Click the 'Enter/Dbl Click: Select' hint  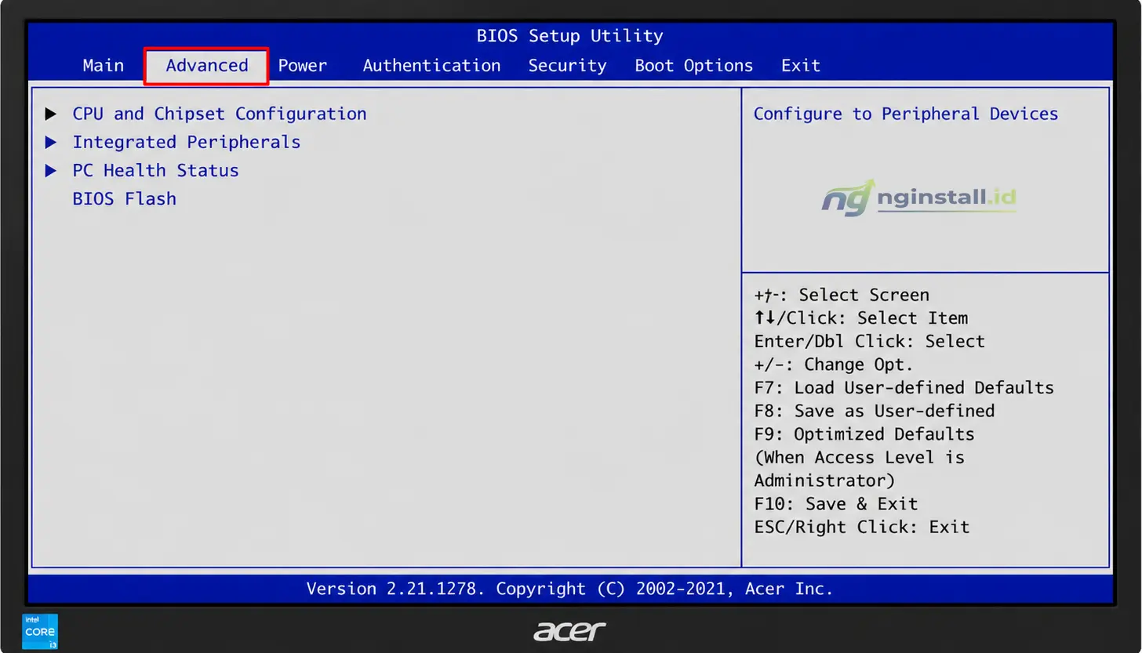pos(870,342)
